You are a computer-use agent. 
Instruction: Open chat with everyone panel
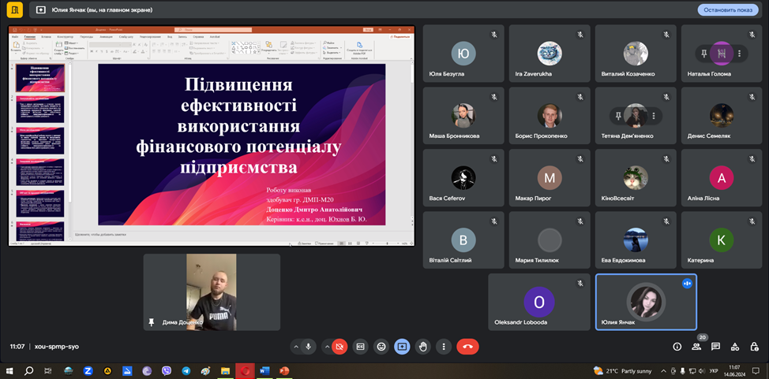click(715, 347)
